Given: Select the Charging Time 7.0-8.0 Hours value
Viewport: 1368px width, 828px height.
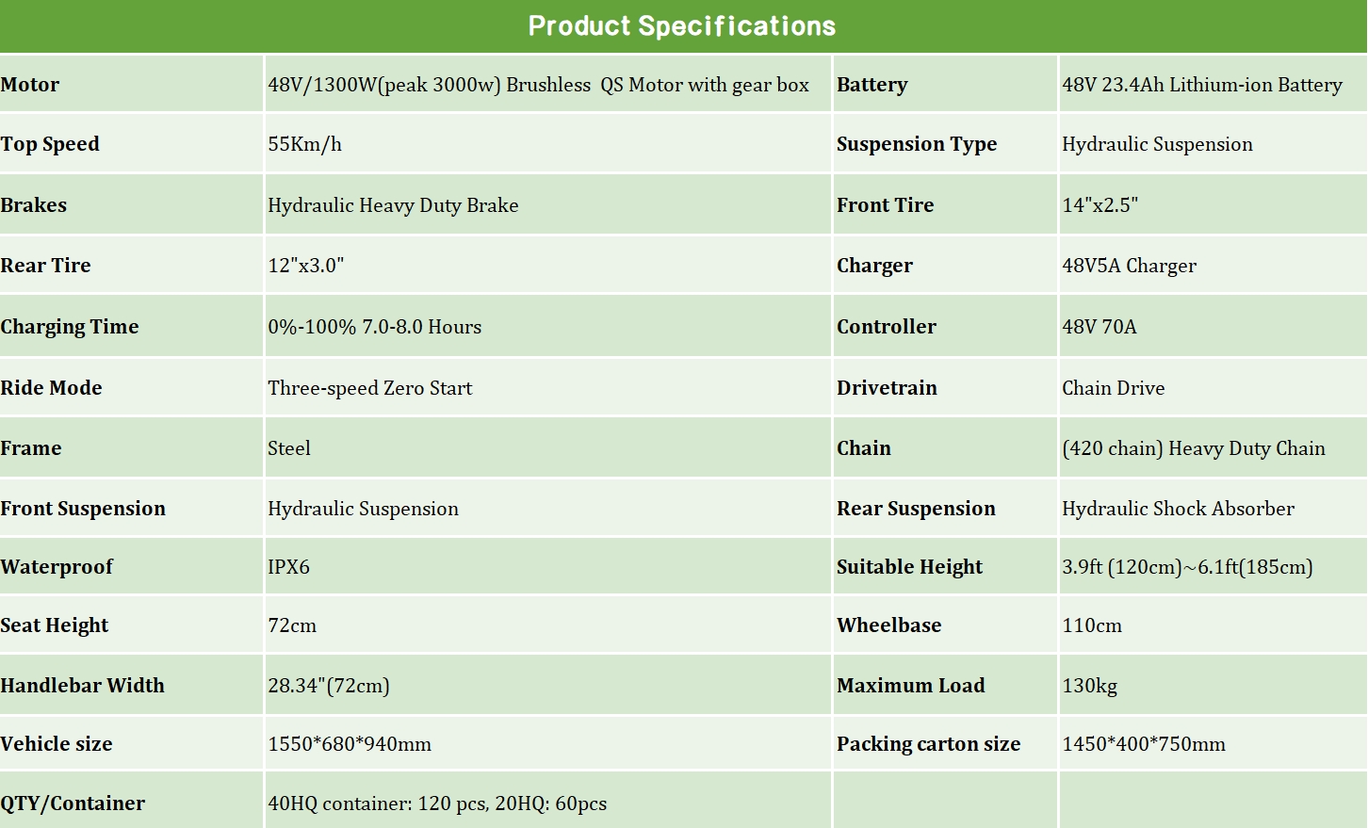Looking at the screenshot, I should (374, 327).
